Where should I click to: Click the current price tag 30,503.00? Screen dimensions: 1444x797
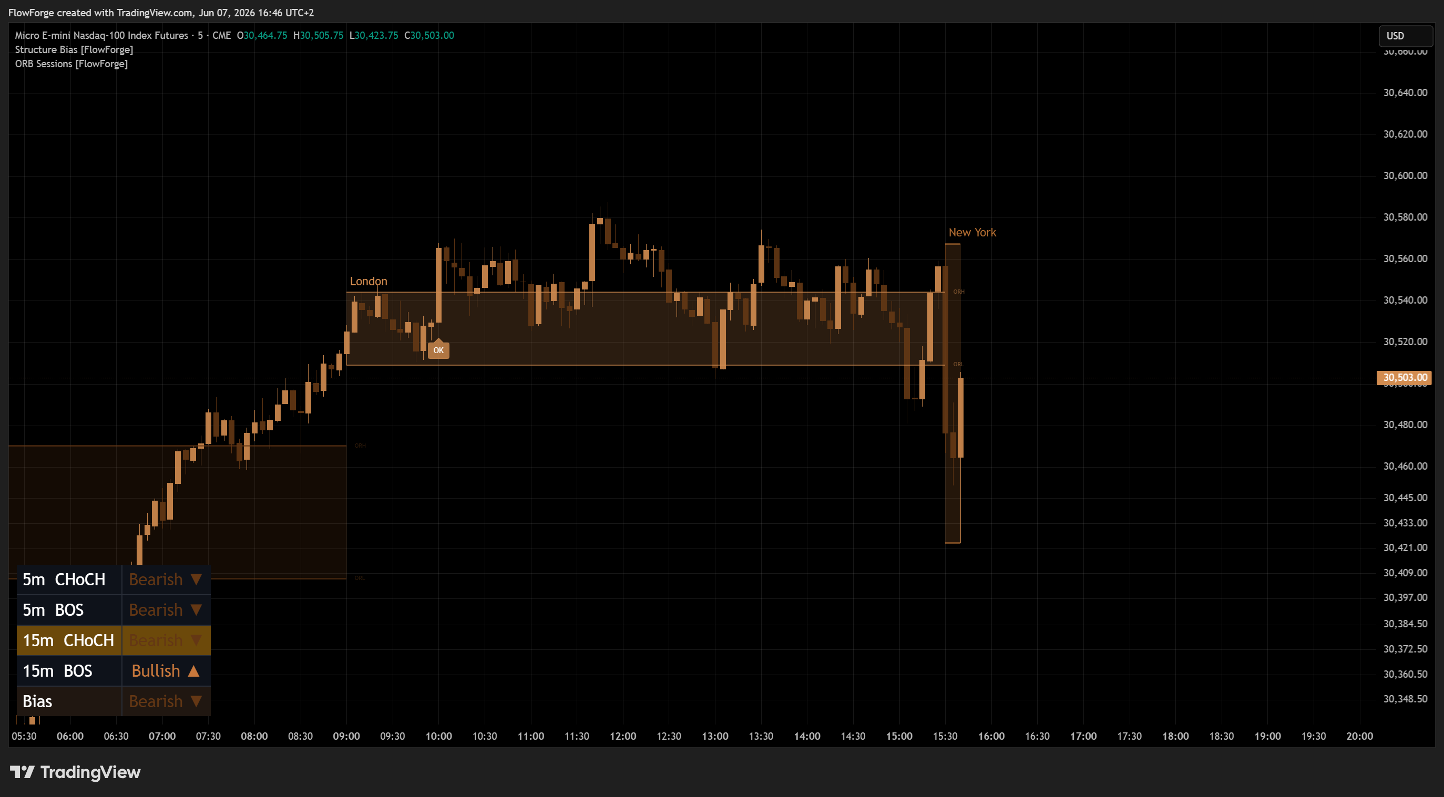(1404, 378)
